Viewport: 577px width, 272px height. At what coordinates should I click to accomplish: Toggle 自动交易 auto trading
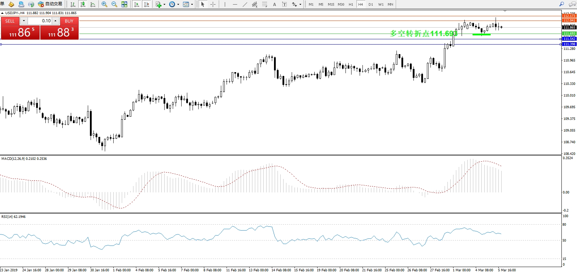click(x=50, y=4)
